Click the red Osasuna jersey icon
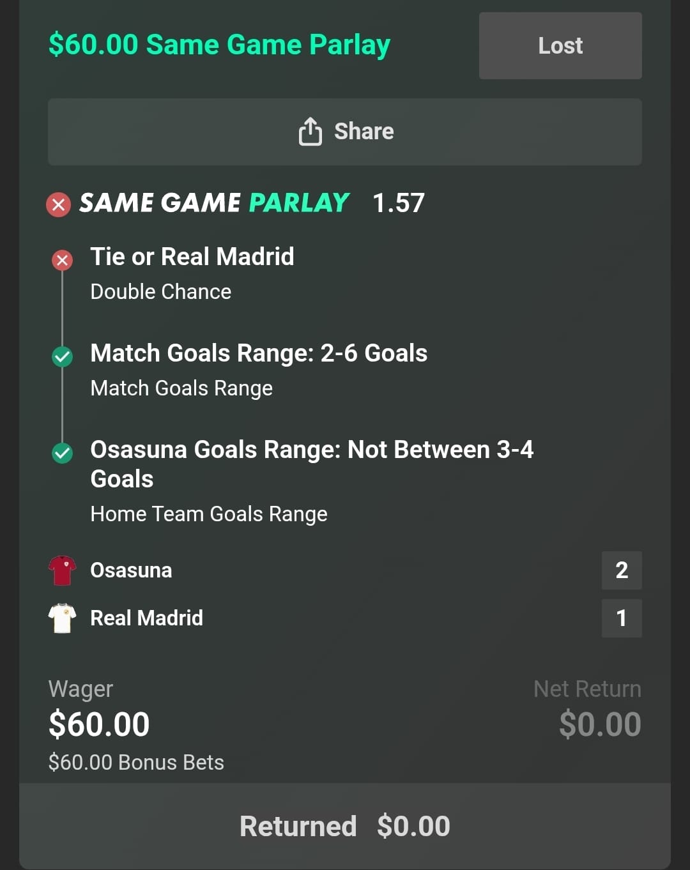This screenshot has width=690, height=870. 62,570
